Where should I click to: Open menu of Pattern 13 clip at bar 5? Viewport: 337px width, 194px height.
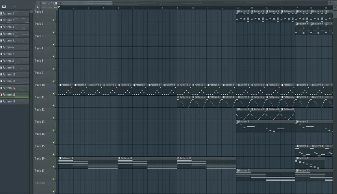(119, 158)
